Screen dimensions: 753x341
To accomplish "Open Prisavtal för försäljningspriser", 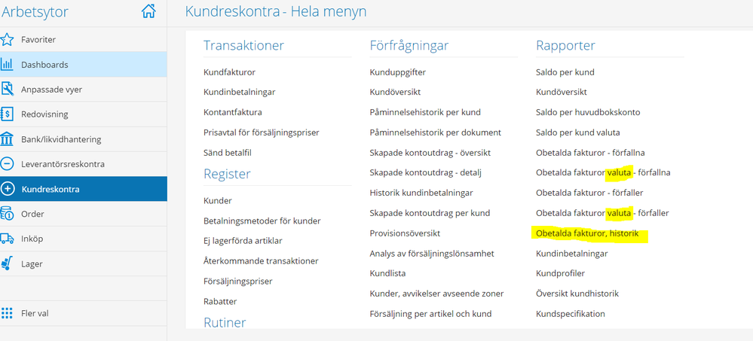I will pos(262,132).
